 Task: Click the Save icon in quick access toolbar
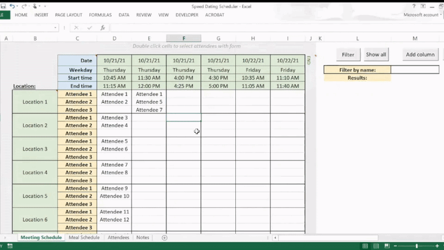[x=3, y=6]
